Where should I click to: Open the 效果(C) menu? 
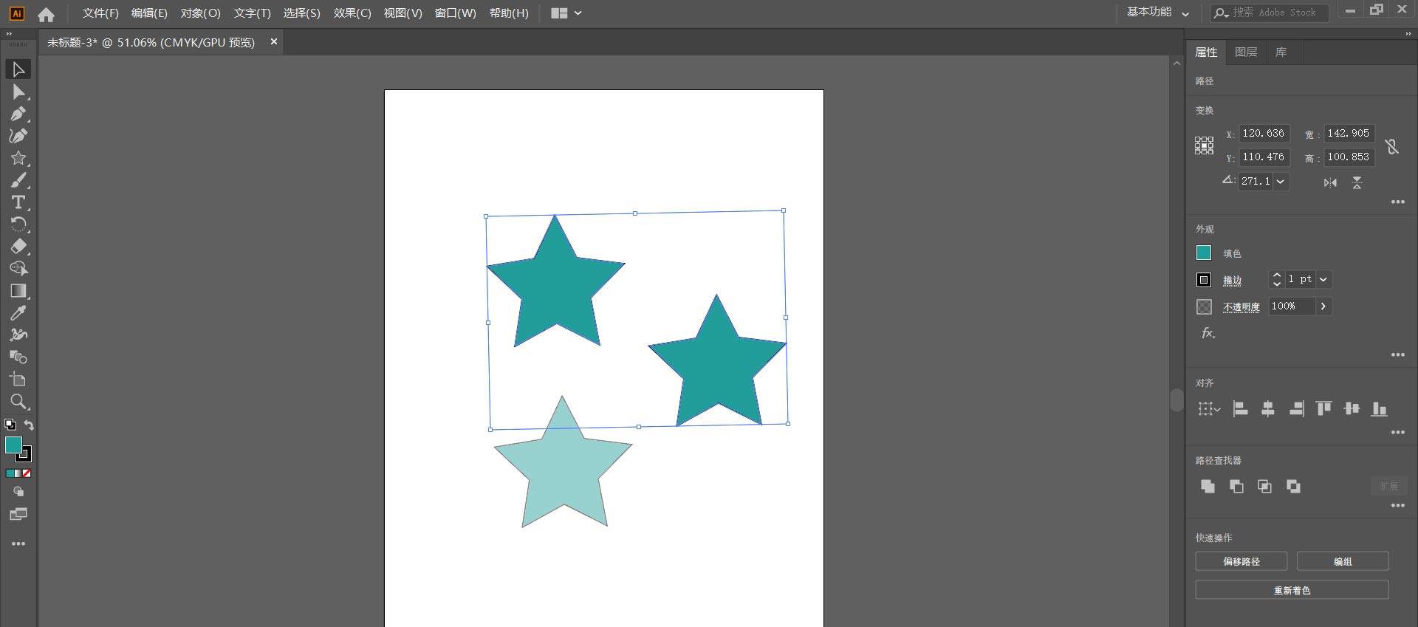pos(352,13)
